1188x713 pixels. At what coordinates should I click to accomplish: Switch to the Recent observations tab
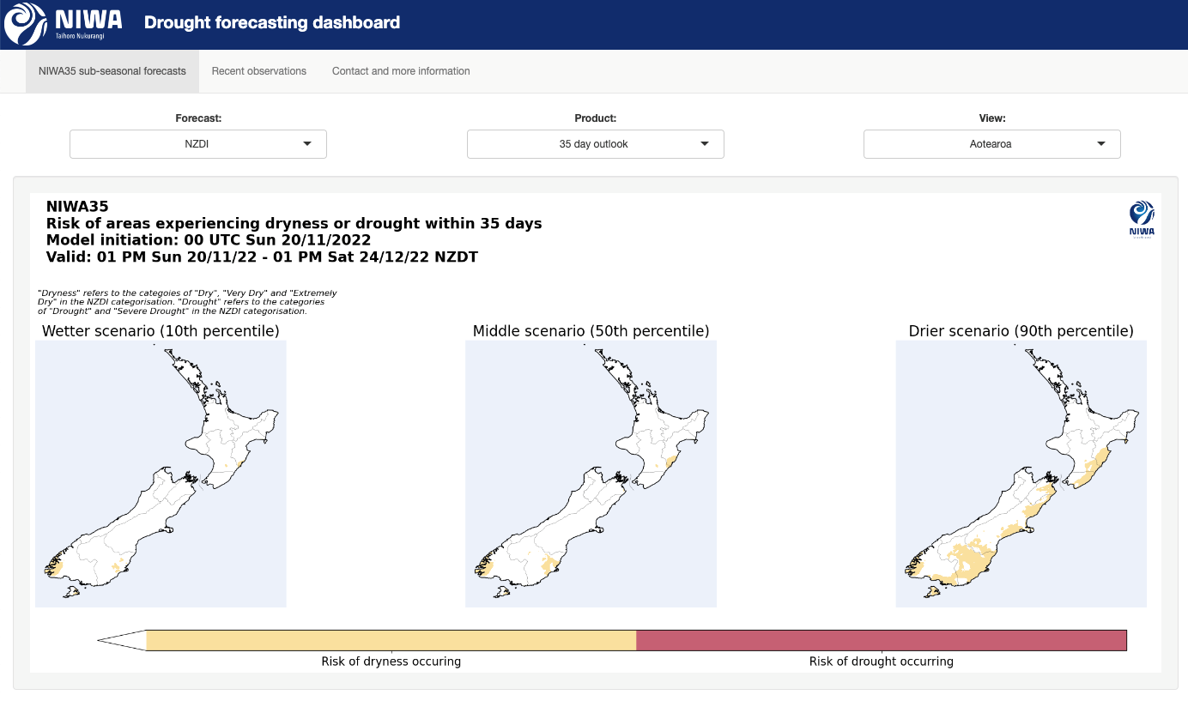click(259, 71)
